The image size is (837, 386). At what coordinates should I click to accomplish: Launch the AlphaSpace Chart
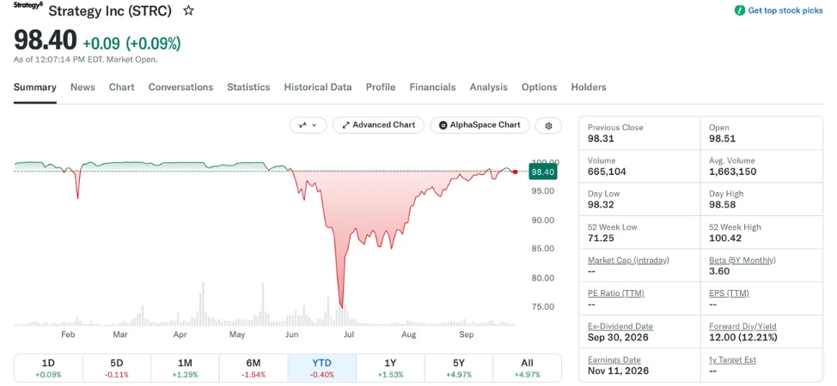480,125
